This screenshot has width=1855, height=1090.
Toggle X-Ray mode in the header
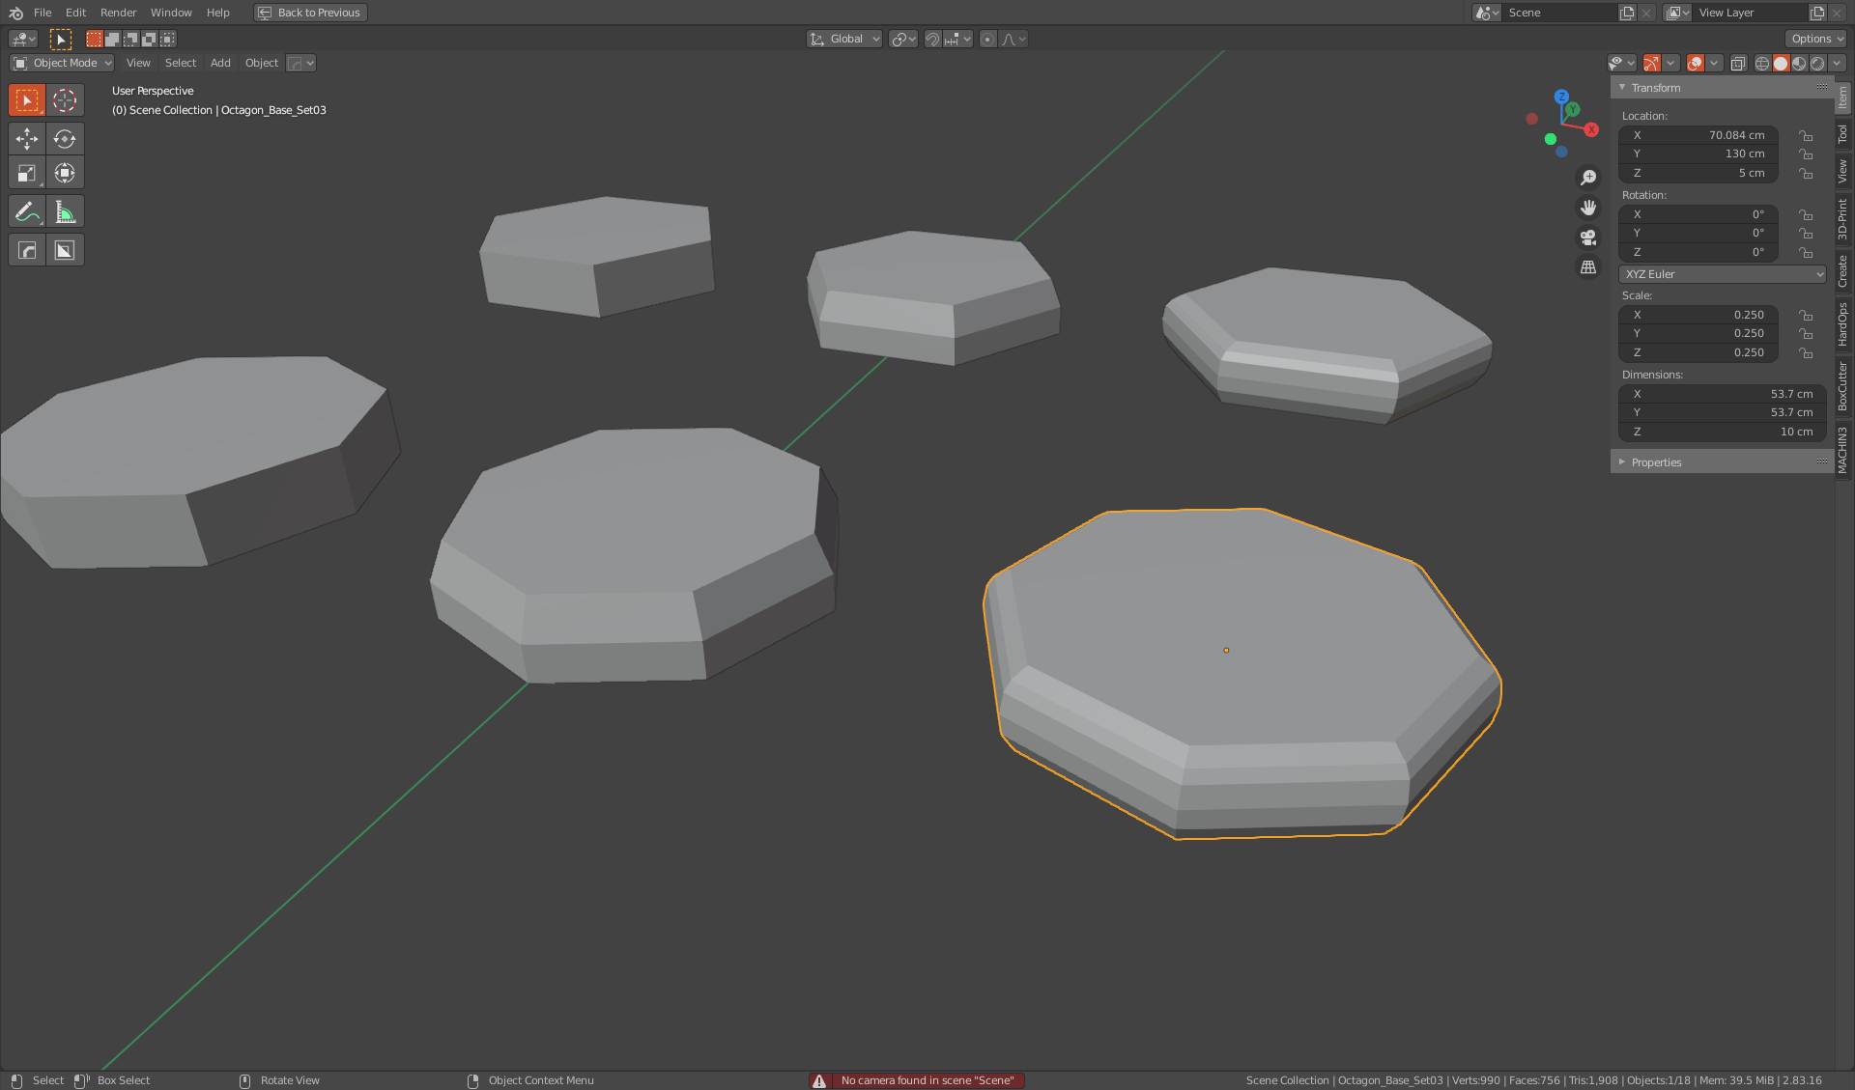(1738, 63)
